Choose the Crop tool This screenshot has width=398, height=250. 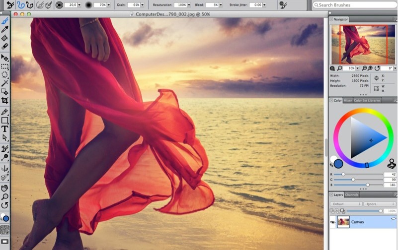[x=5, y=101]
